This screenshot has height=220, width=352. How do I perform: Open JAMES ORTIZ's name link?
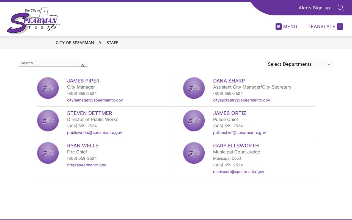[230, 113]
